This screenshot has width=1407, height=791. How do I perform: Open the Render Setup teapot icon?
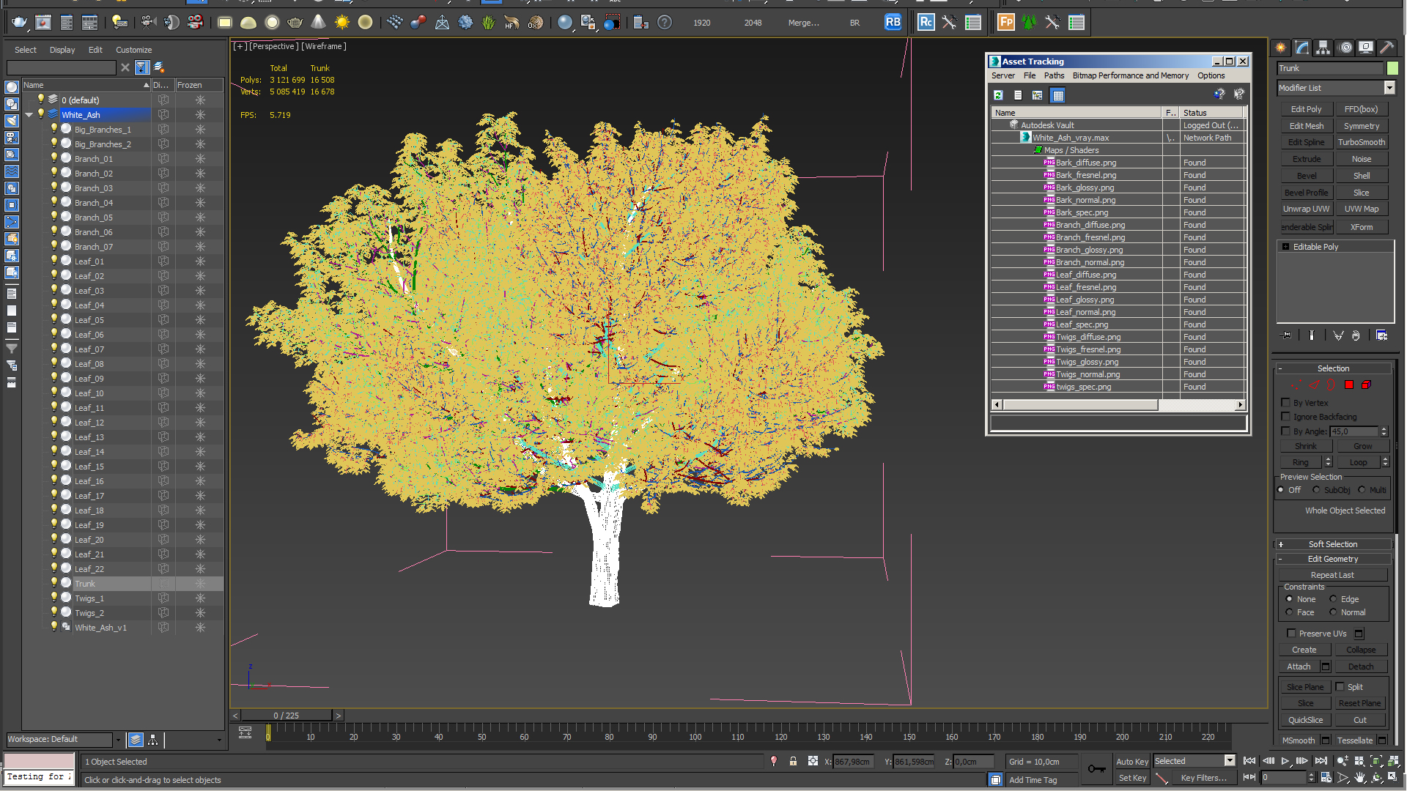coord(20,23)
